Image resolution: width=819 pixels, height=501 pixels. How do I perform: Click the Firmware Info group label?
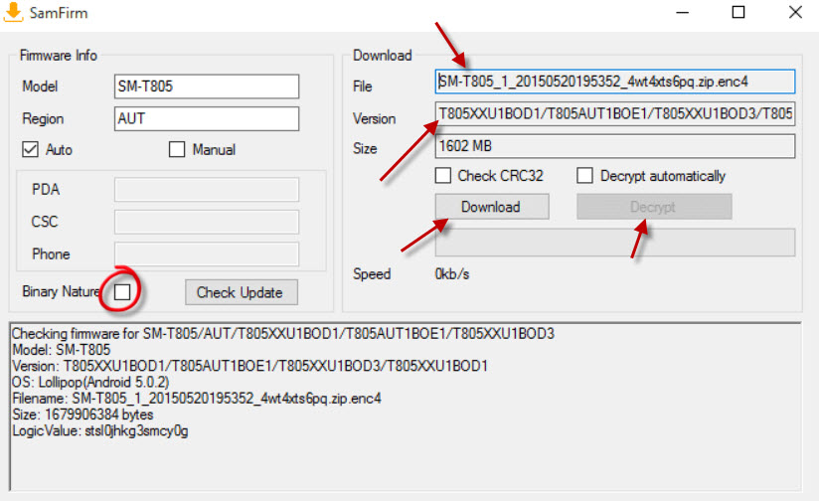59,56
